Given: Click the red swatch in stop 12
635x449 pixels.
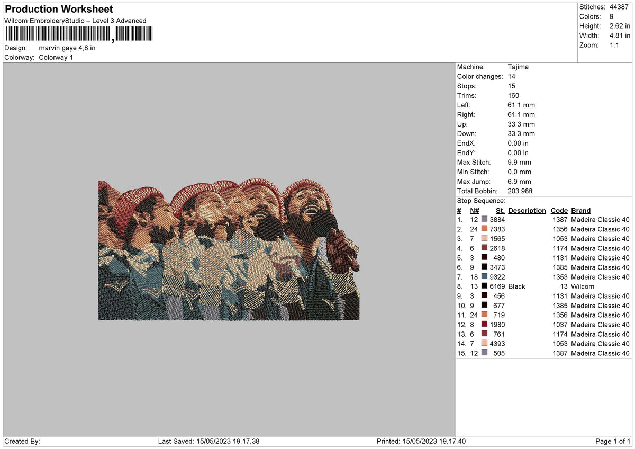Looking at the screenshot, I should (x=484, y=324).
